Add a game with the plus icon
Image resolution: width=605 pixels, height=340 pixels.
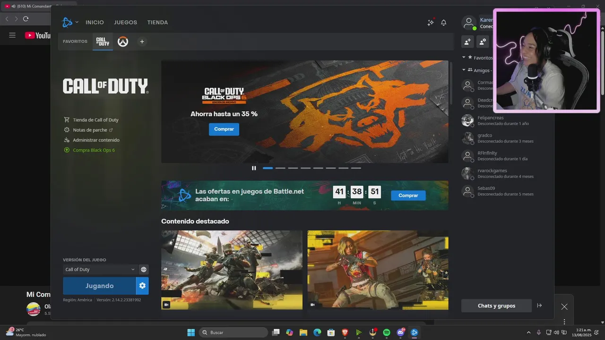pos(142,42)
